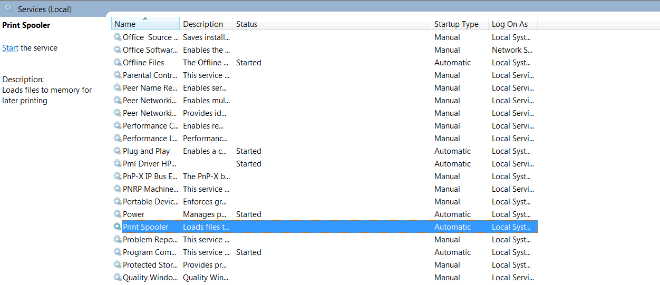This screenshot has width=660, height=285.
Task: Select the Program Compatibility service row
Action: [x=150, y=252]
